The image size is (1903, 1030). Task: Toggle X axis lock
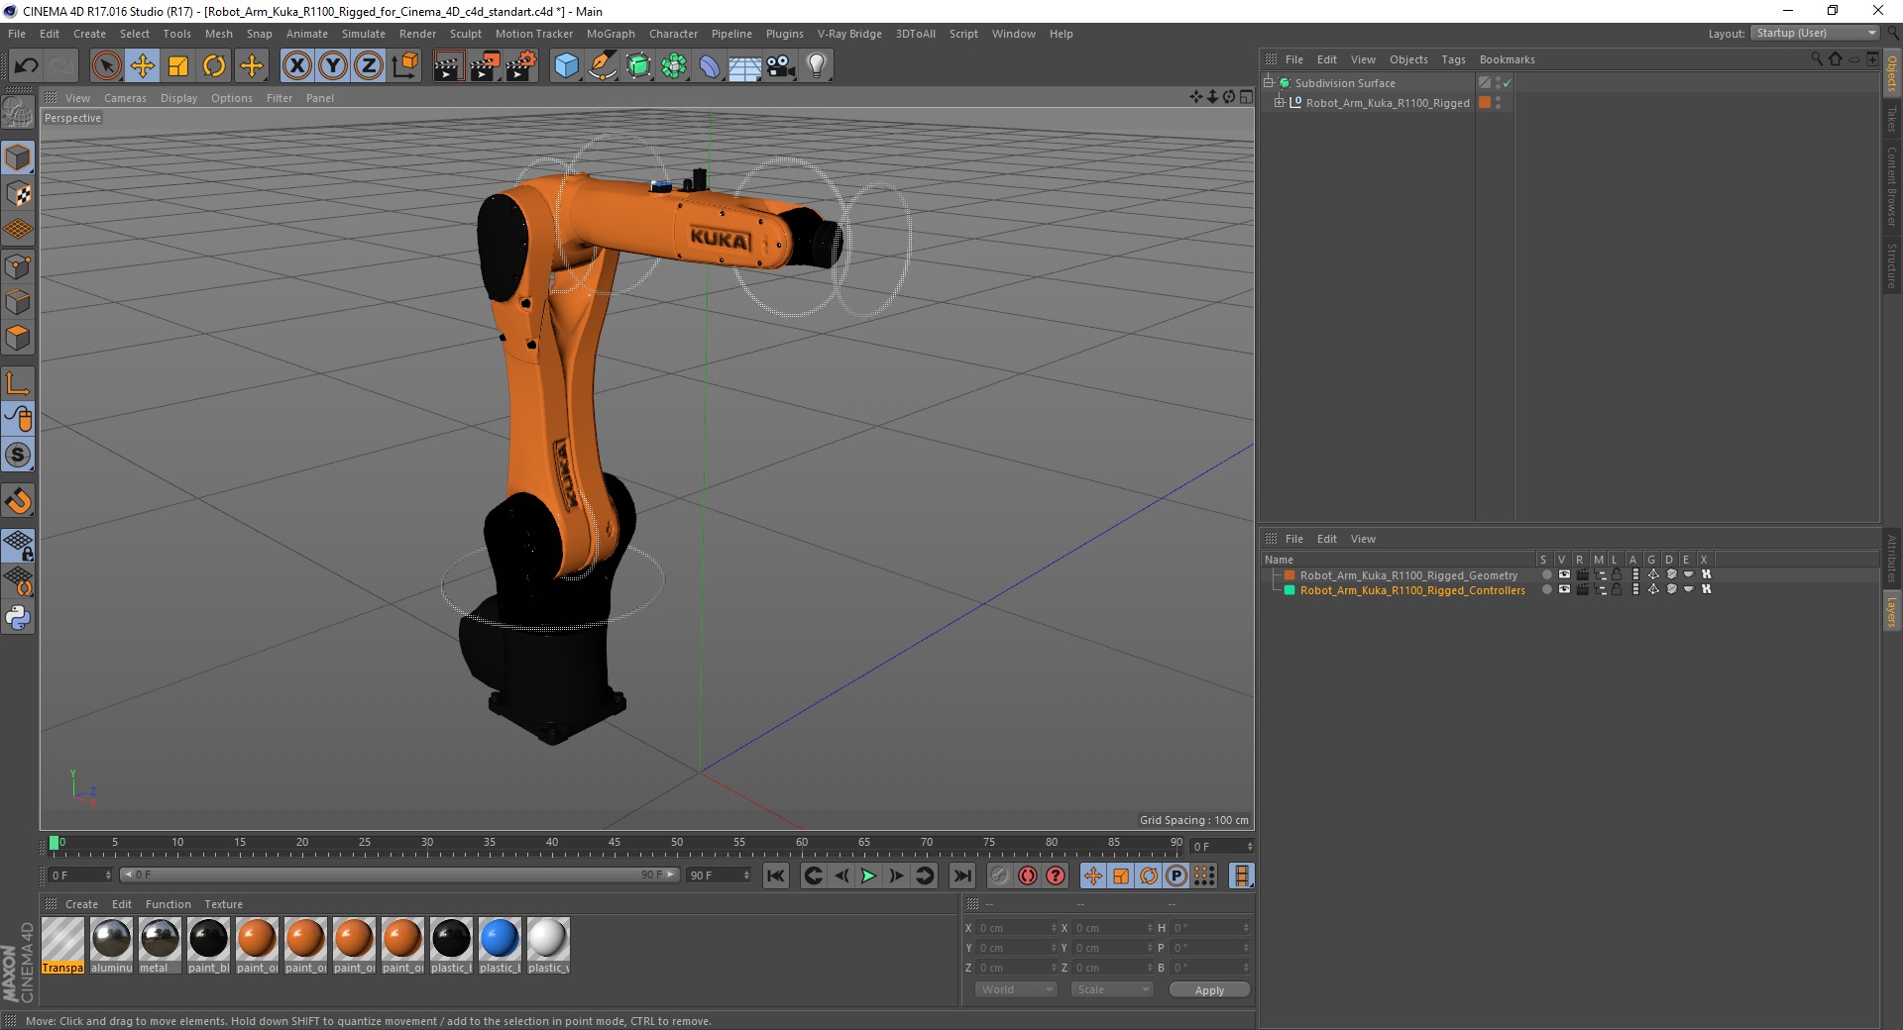(296, 66)
